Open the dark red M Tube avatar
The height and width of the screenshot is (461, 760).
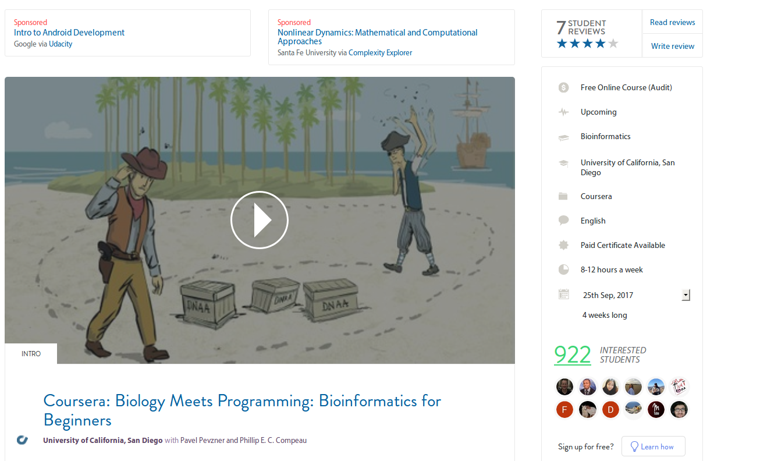pyautogui.click(x=656, y=409)
